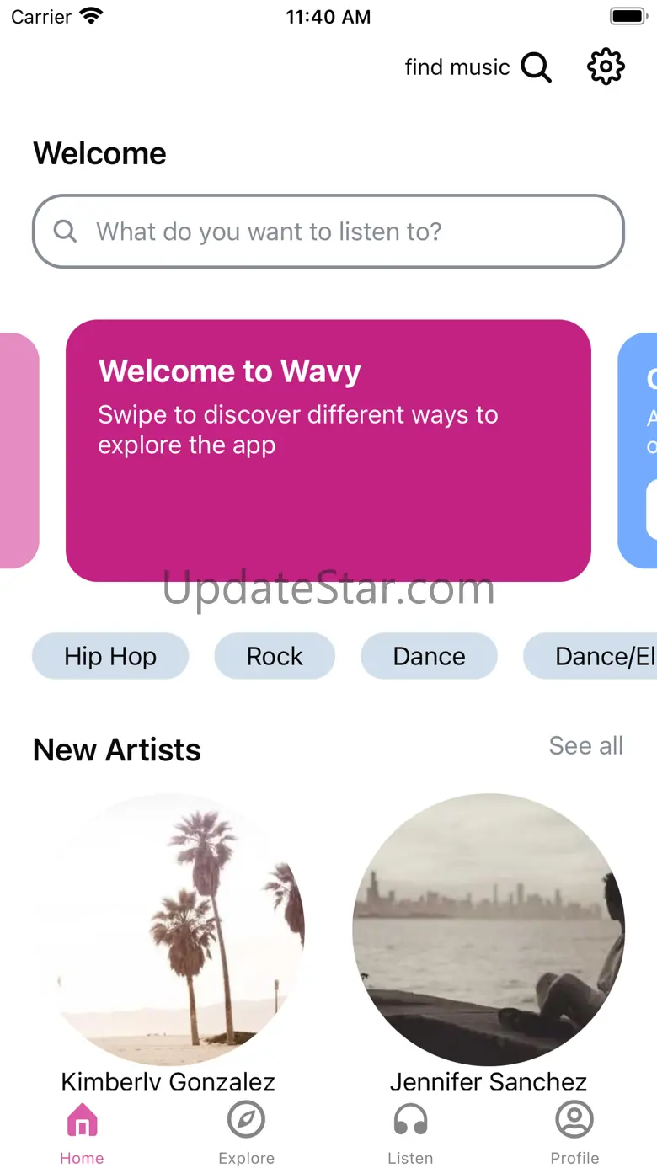Focus the What do you want to listen to field
Screen dimensions: 657x1168
328,232
